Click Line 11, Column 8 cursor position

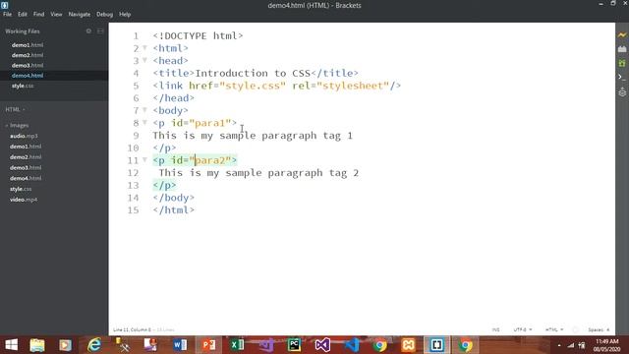click(x=132, y=329)
